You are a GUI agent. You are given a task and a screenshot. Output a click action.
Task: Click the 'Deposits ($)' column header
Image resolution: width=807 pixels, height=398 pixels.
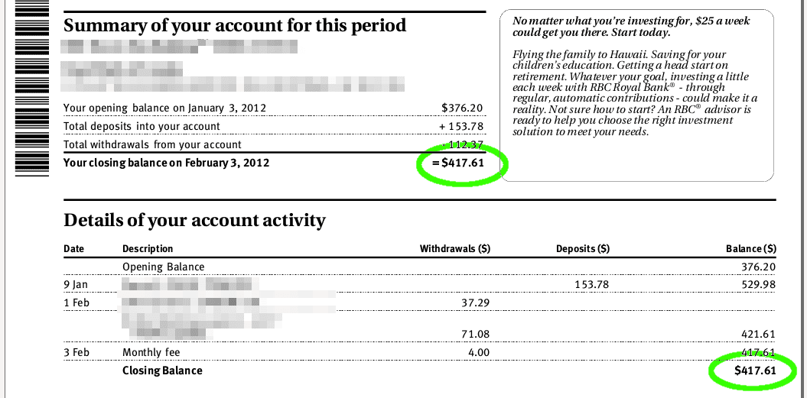(582, 249)
